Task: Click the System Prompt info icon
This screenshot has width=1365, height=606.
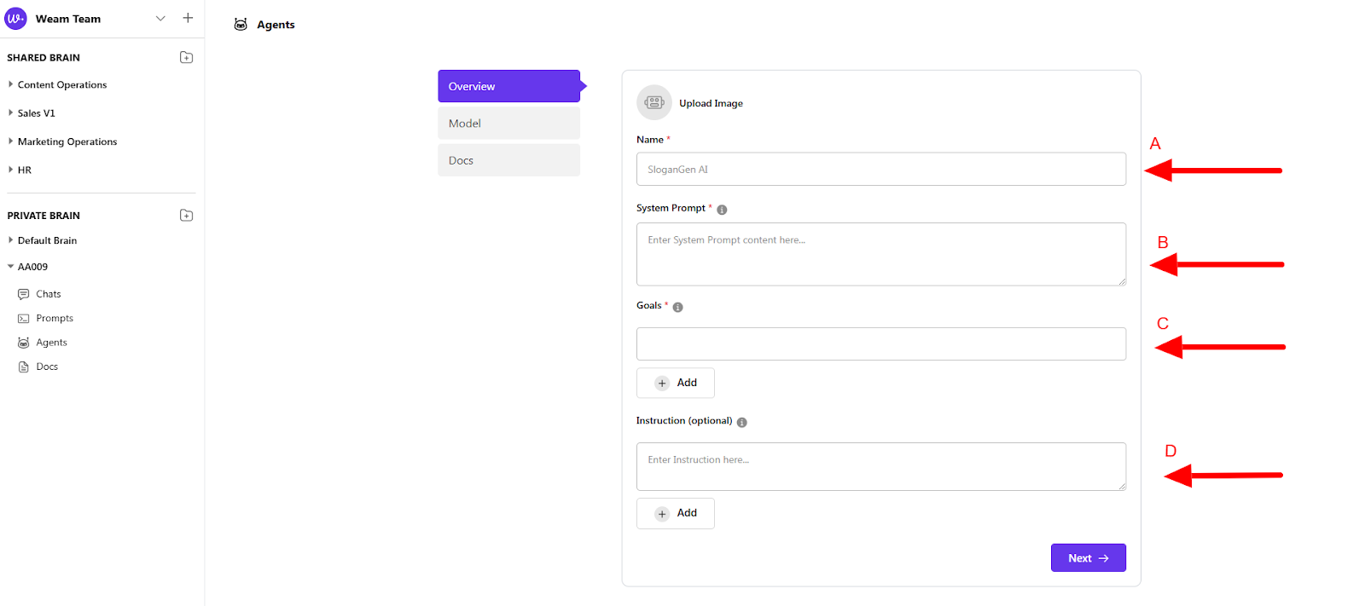Action: (722, 210)
